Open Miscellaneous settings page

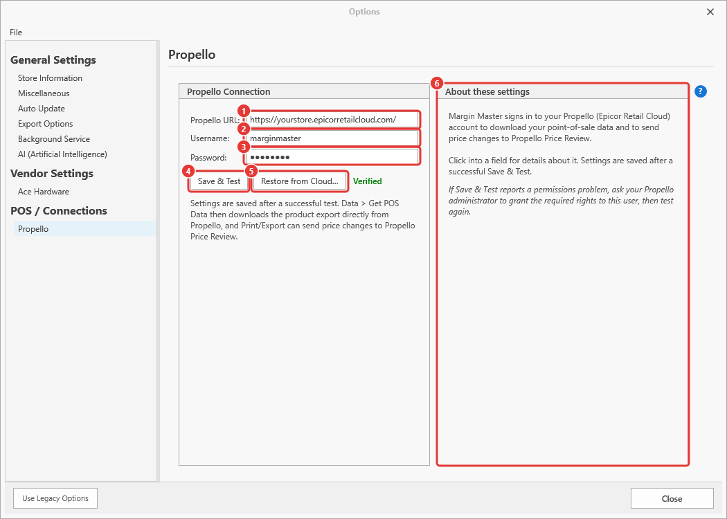[44, 93]
